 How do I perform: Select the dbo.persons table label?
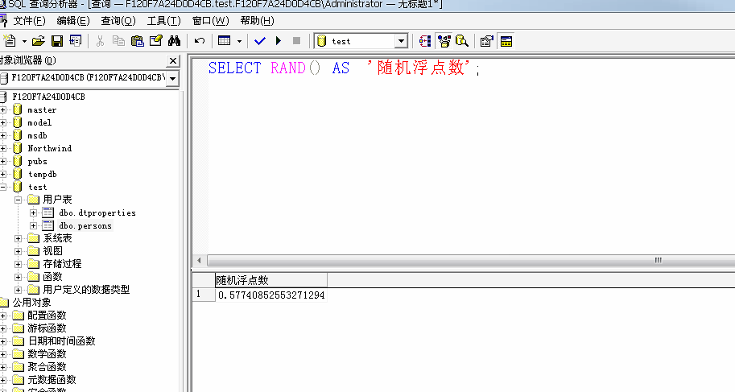[x=85, y=225]
